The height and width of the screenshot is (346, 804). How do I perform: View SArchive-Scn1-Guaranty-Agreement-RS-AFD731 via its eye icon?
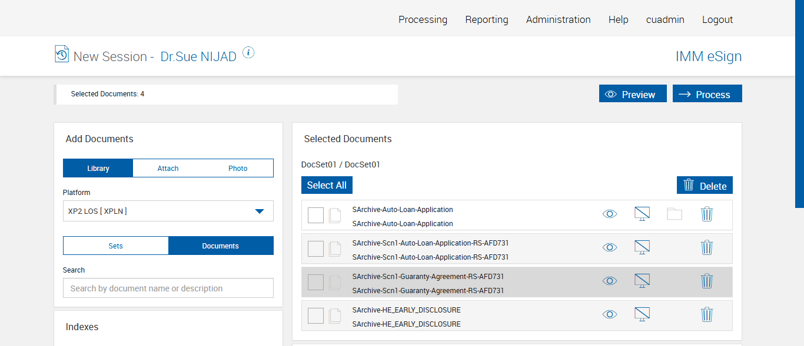610,281
